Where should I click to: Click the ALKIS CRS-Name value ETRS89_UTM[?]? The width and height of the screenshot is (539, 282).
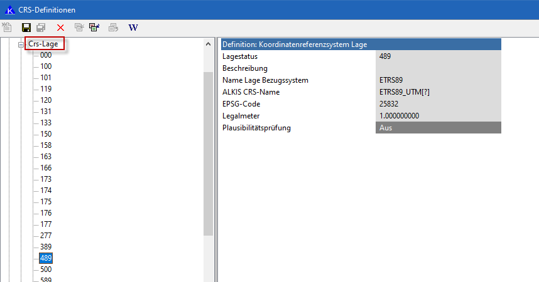click(438, 92)
